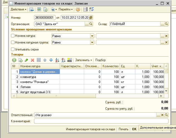The width and height of the screenshot is (176, 138).
Task: Click the table's vertical scroll-up arrow
Action: point(166,66)
